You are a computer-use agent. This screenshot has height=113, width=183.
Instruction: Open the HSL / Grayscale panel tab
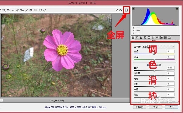coord(145,38)
